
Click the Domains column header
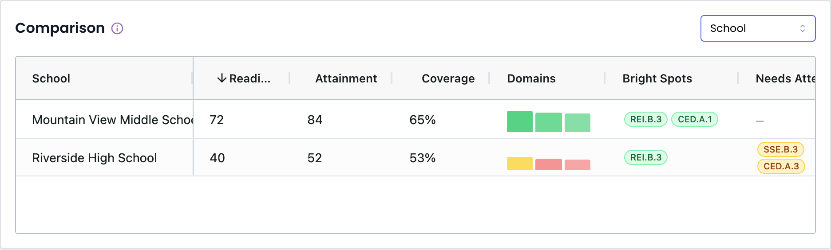point(531,78)
